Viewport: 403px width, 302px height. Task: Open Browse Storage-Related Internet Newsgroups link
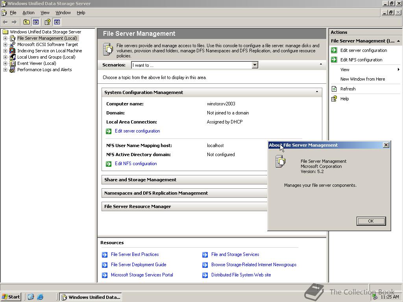coord(254,265)
